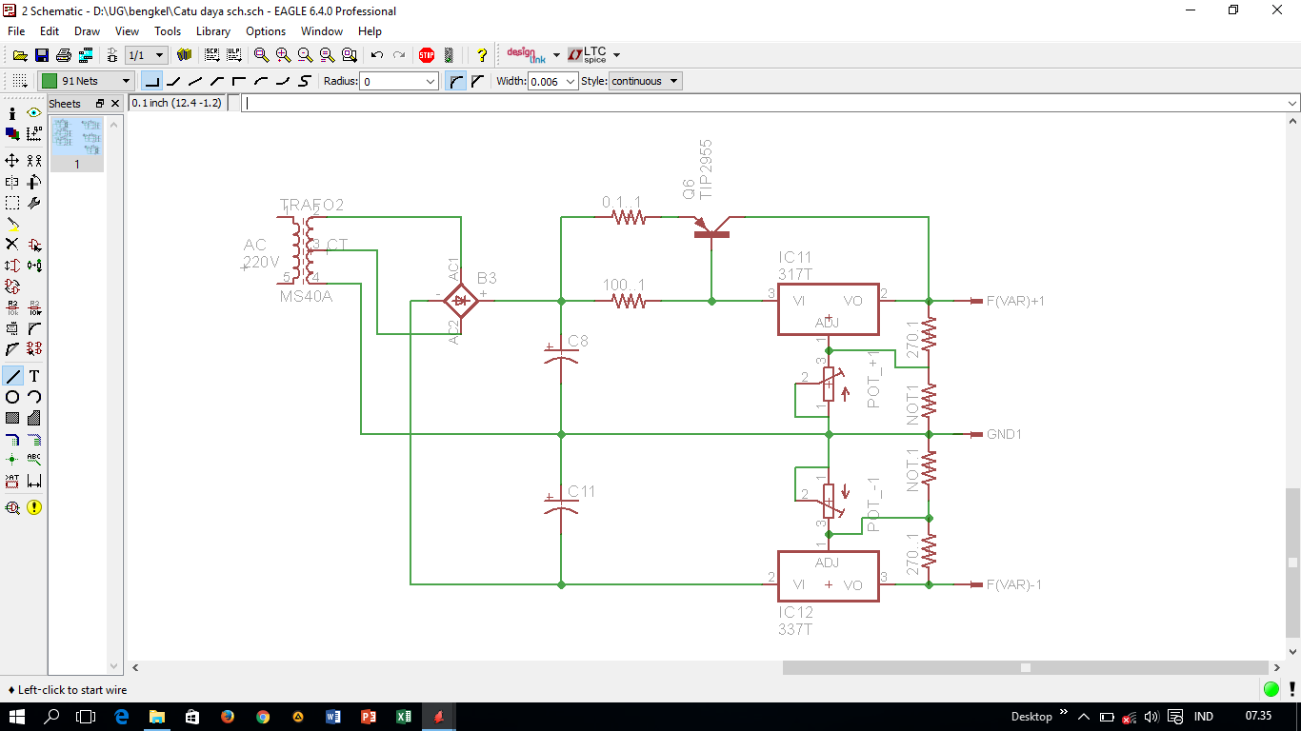This screenshot has height=731, width=1301.
Task: Select the Net drawing tool
Action: click(x=34, y=439)
